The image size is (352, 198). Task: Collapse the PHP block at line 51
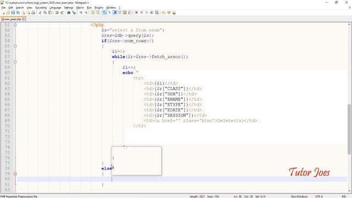tap(15, 25)
